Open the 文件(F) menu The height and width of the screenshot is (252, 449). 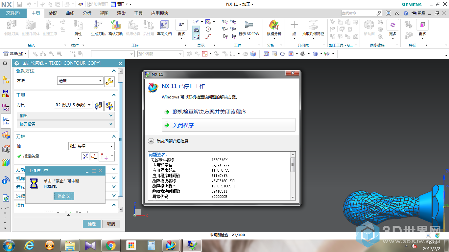pos(13,13)
